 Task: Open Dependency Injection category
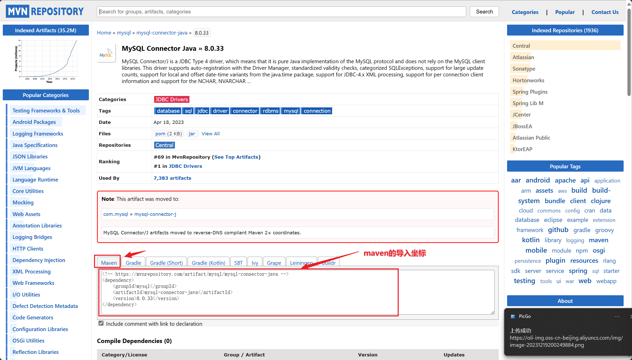[39, 260]
